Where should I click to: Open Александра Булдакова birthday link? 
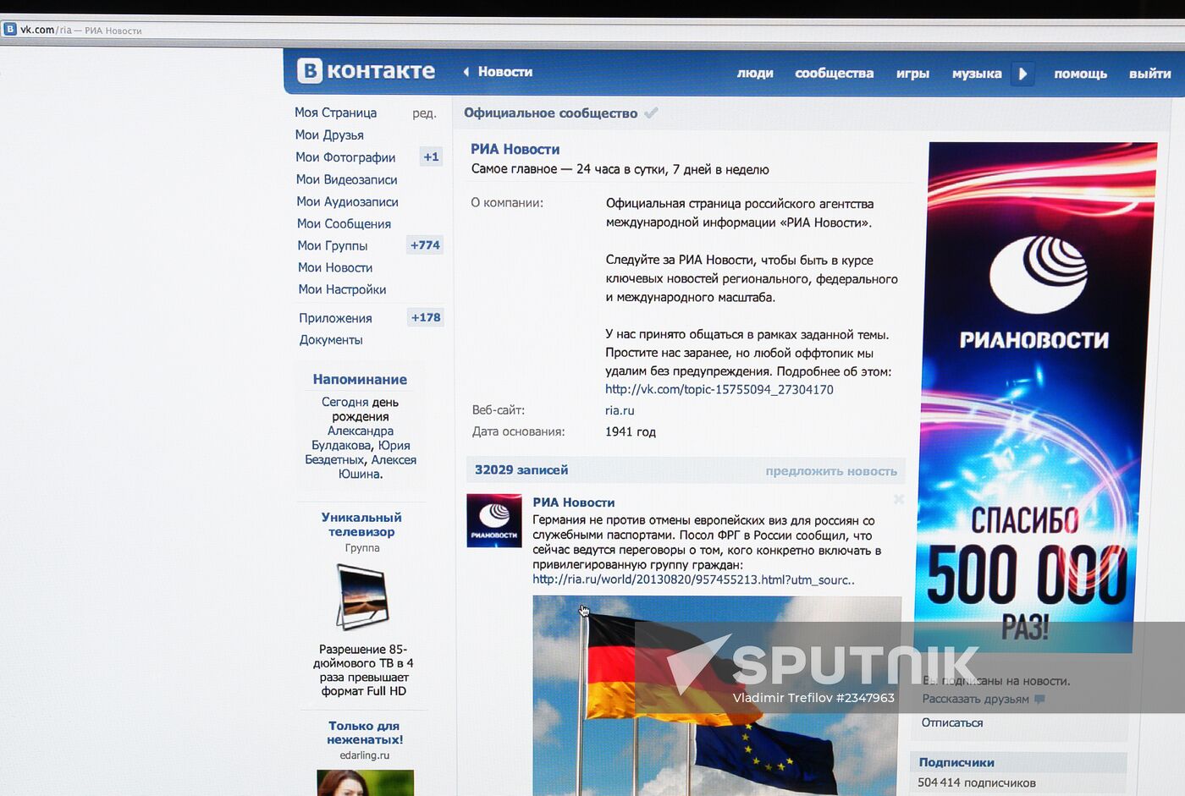point(350,438)
